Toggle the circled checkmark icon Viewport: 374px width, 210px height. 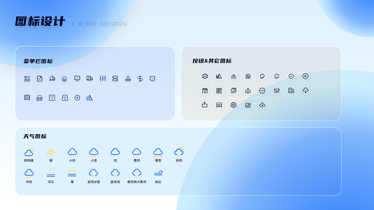coord(291,76)
